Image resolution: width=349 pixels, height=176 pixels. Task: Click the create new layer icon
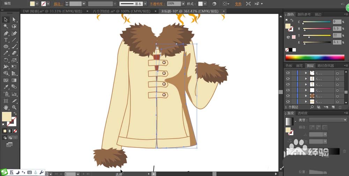tap(333, 107)
